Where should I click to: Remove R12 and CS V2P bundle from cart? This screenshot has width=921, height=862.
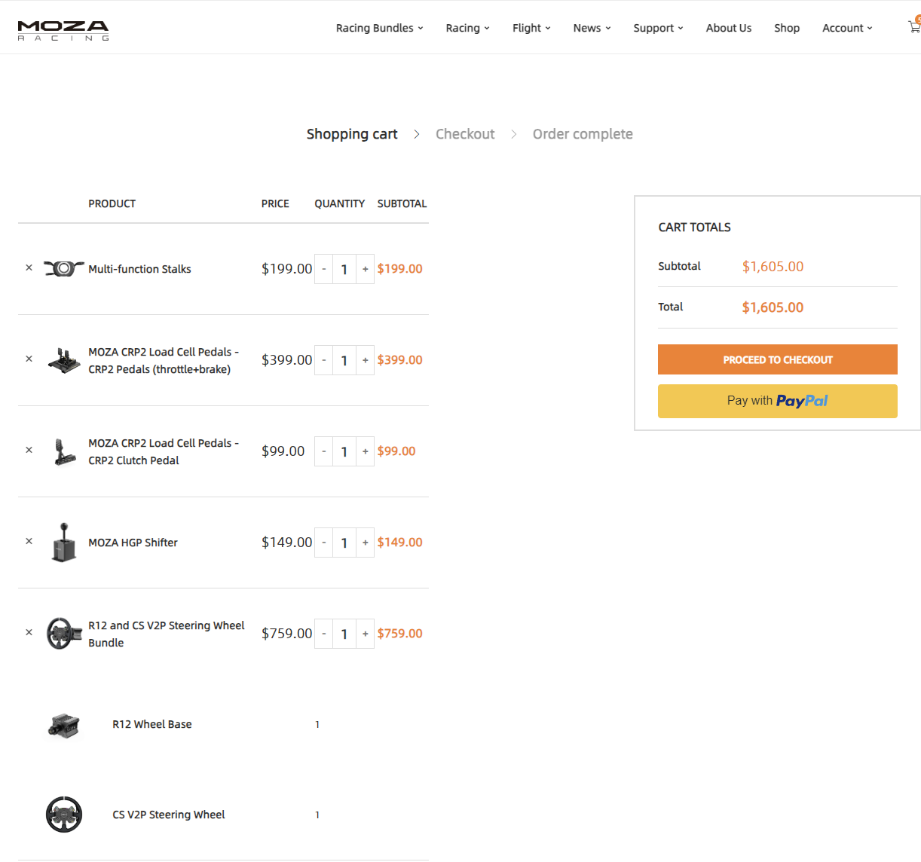click(x=29, y=632)
